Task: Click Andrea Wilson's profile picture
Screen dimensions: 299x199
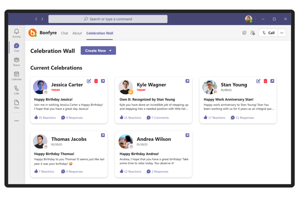Action: (126, 141)
